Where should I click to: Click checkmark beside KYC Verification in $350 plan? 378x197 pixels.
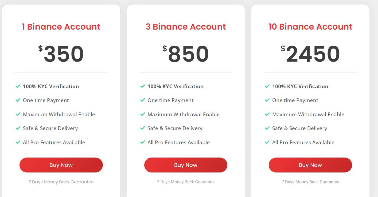pyautogui.click(x=18, y=86)
